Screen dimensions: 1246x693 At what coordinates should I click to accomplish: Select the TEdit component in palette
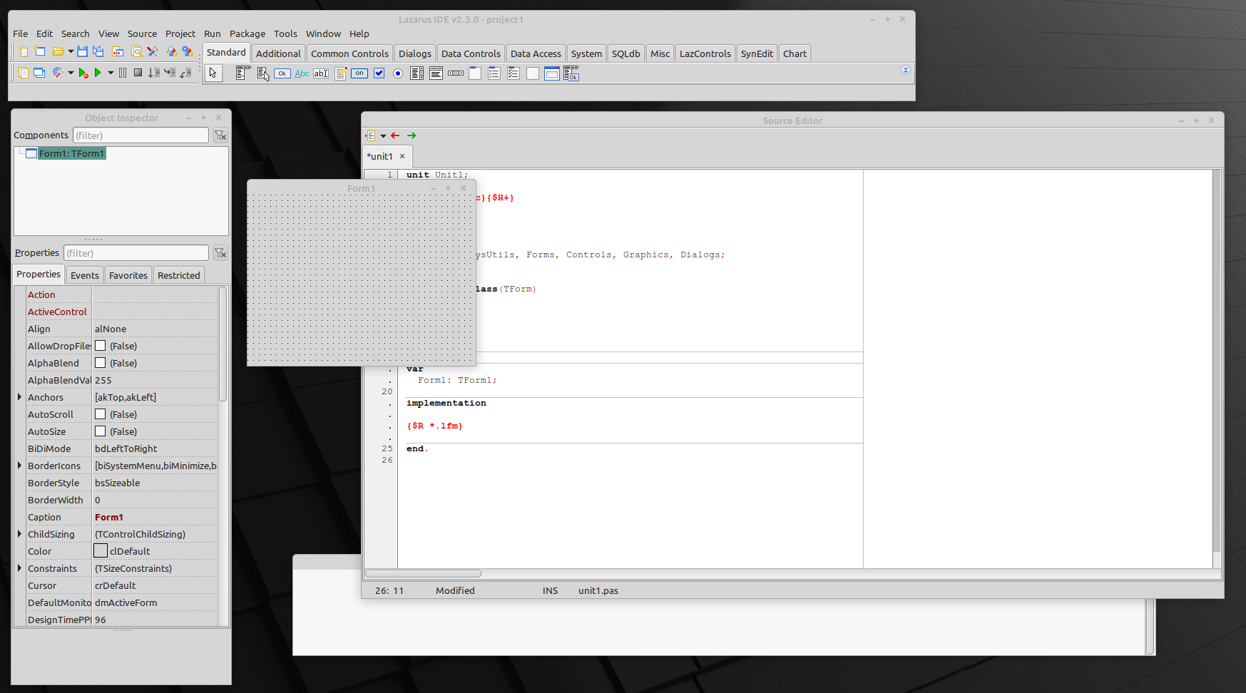[321, 73]
